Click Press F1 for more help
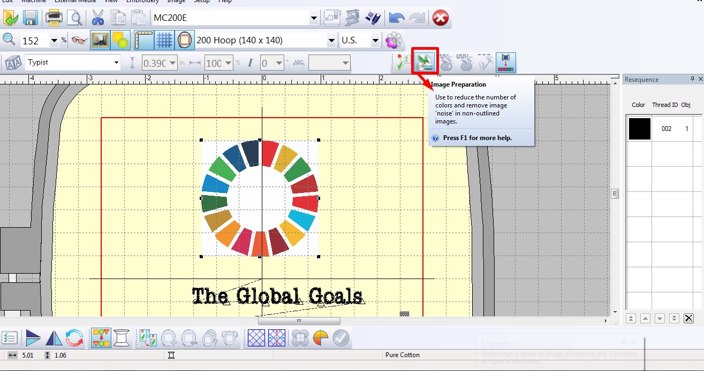Image resolution: width=704 pixels, height=371 pixels. pyautogui.click(x=478, y=138)
